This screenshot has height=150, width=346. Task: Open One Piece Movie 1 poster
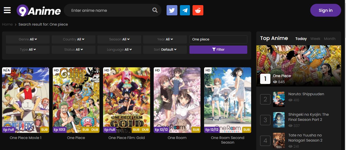click(25, 100)
